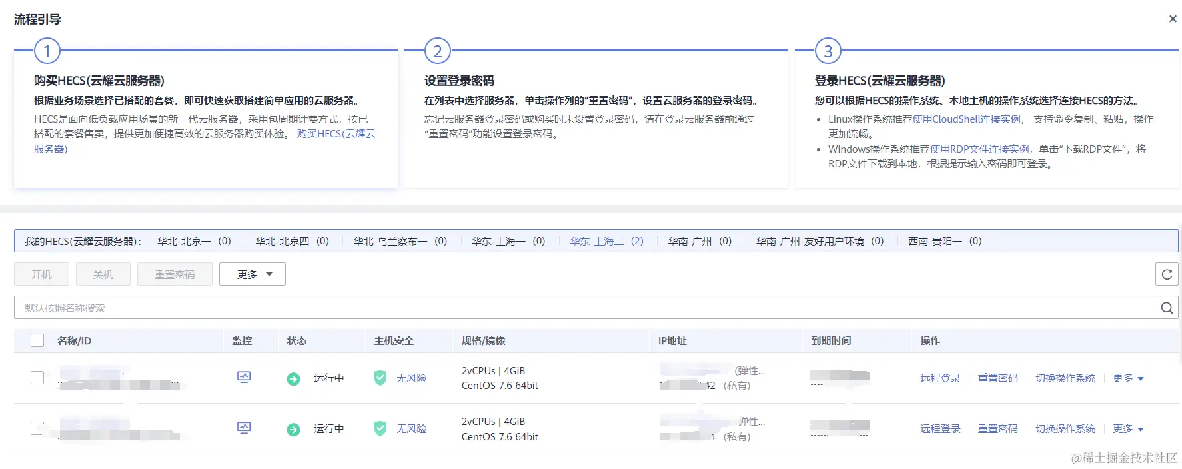Switch to 华北-北京一 region tab

pyautogui.click(x=194, y=241)
